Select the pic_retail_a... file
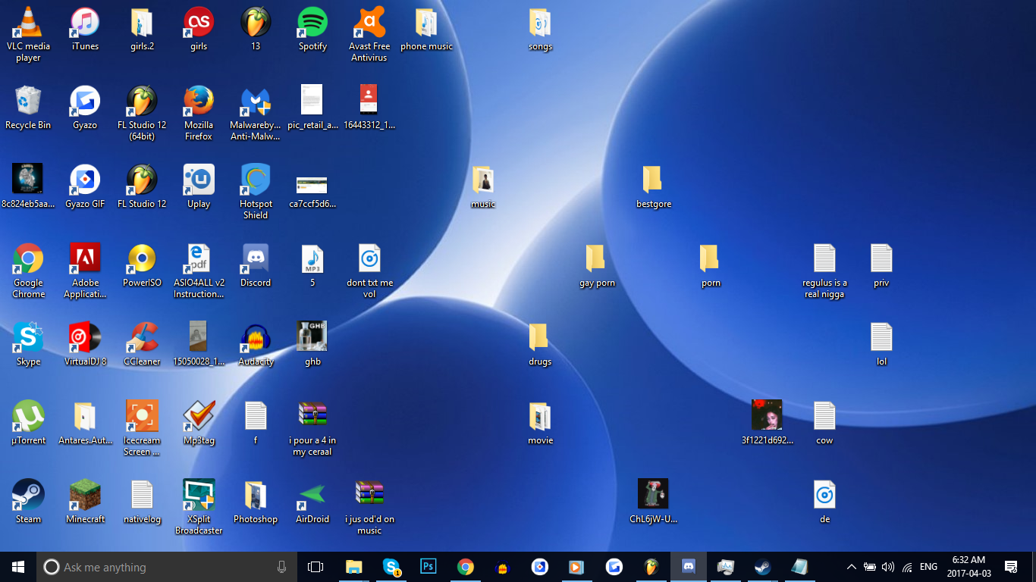 (312, 108)
